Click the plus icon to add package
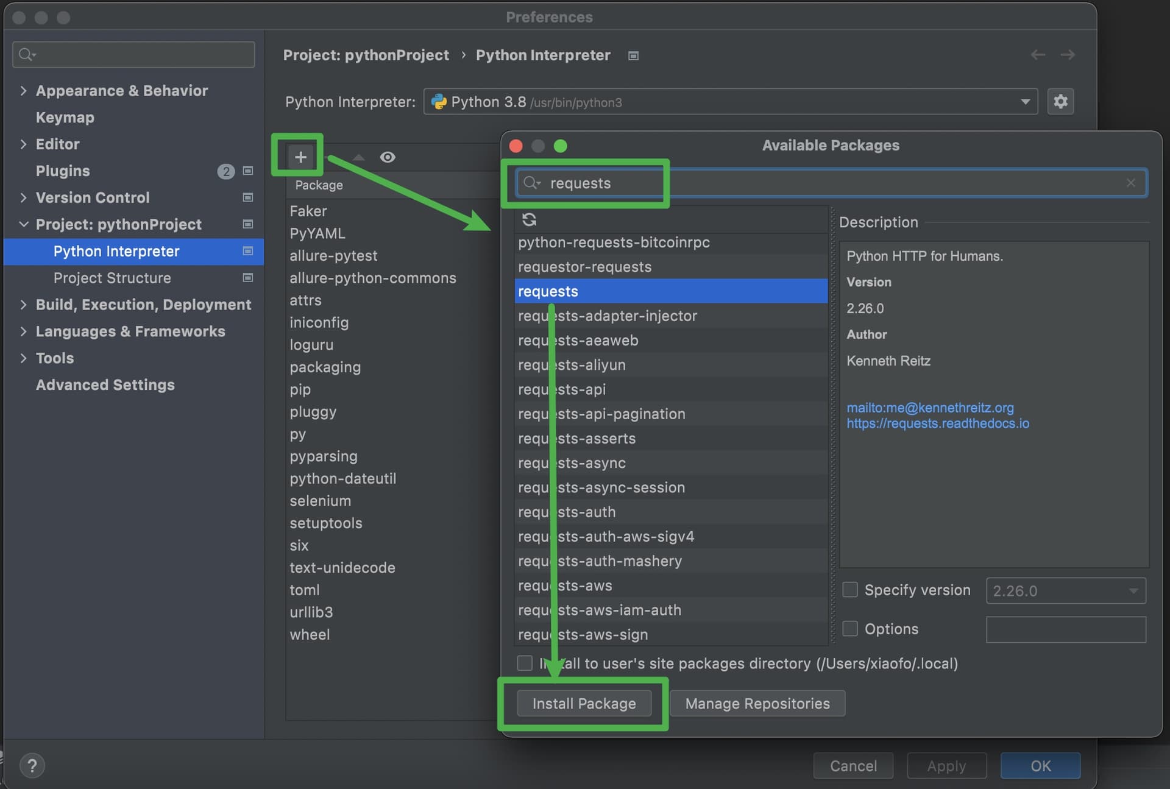 300,157
